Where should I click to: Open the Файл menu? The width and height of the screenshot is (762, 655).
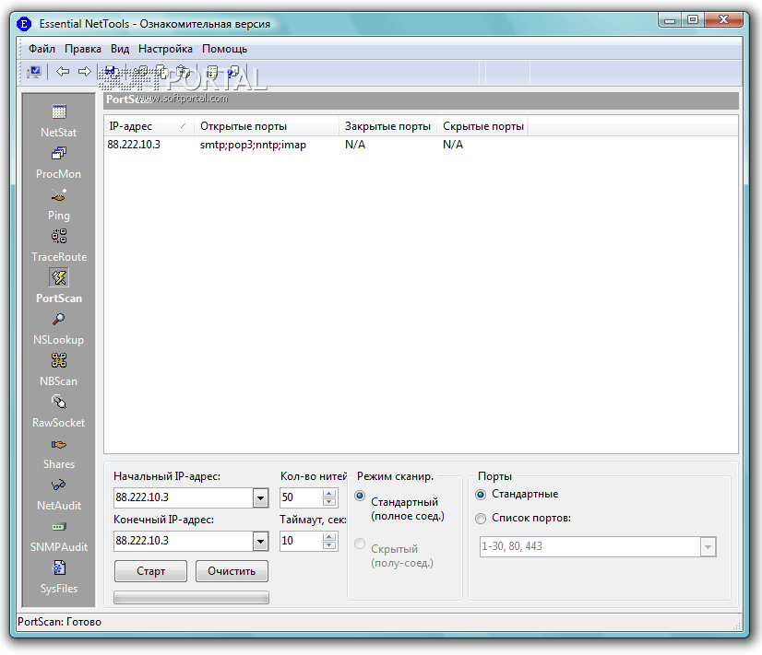(42, 49)
